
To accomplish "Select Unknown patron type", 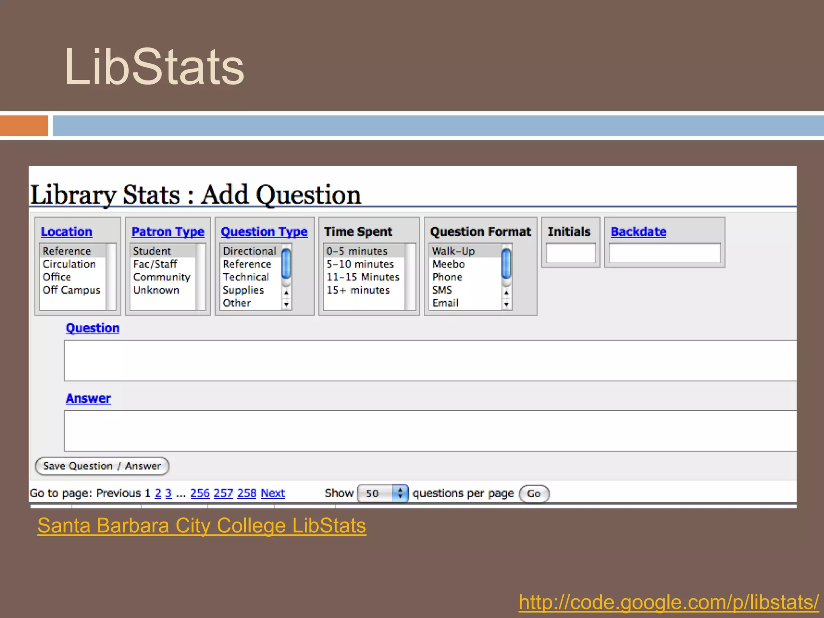I will (163, 290).
